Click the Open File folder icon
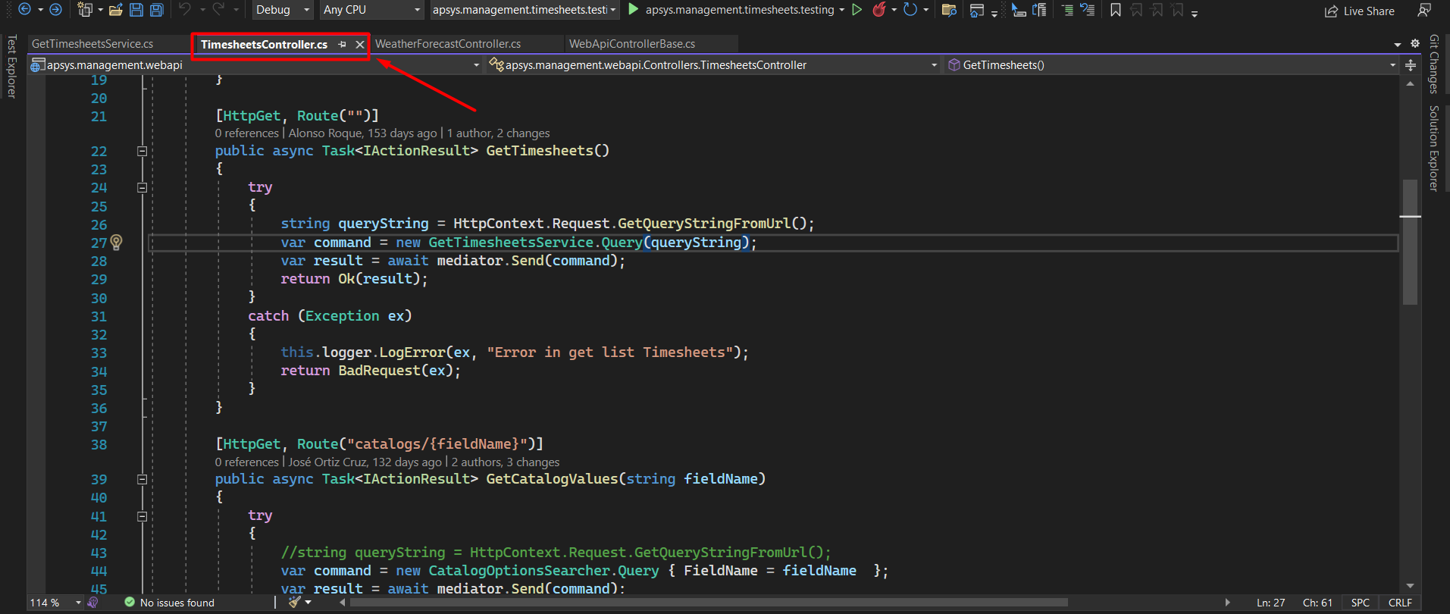Screen dimensions: 1450x614 click(116, 10)
